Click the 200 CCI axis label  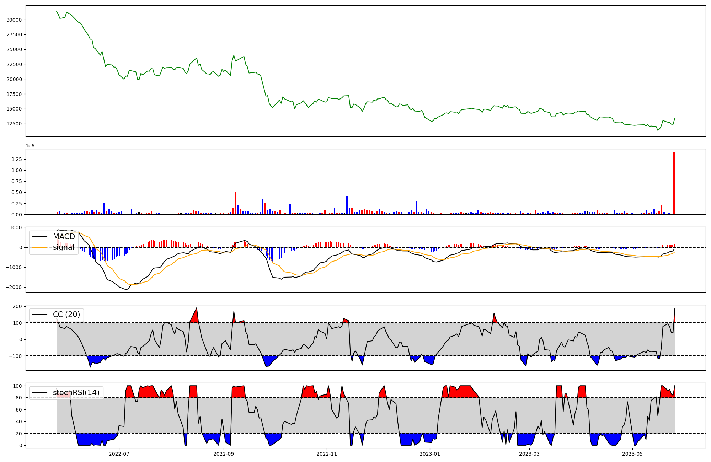click(17, 307)
